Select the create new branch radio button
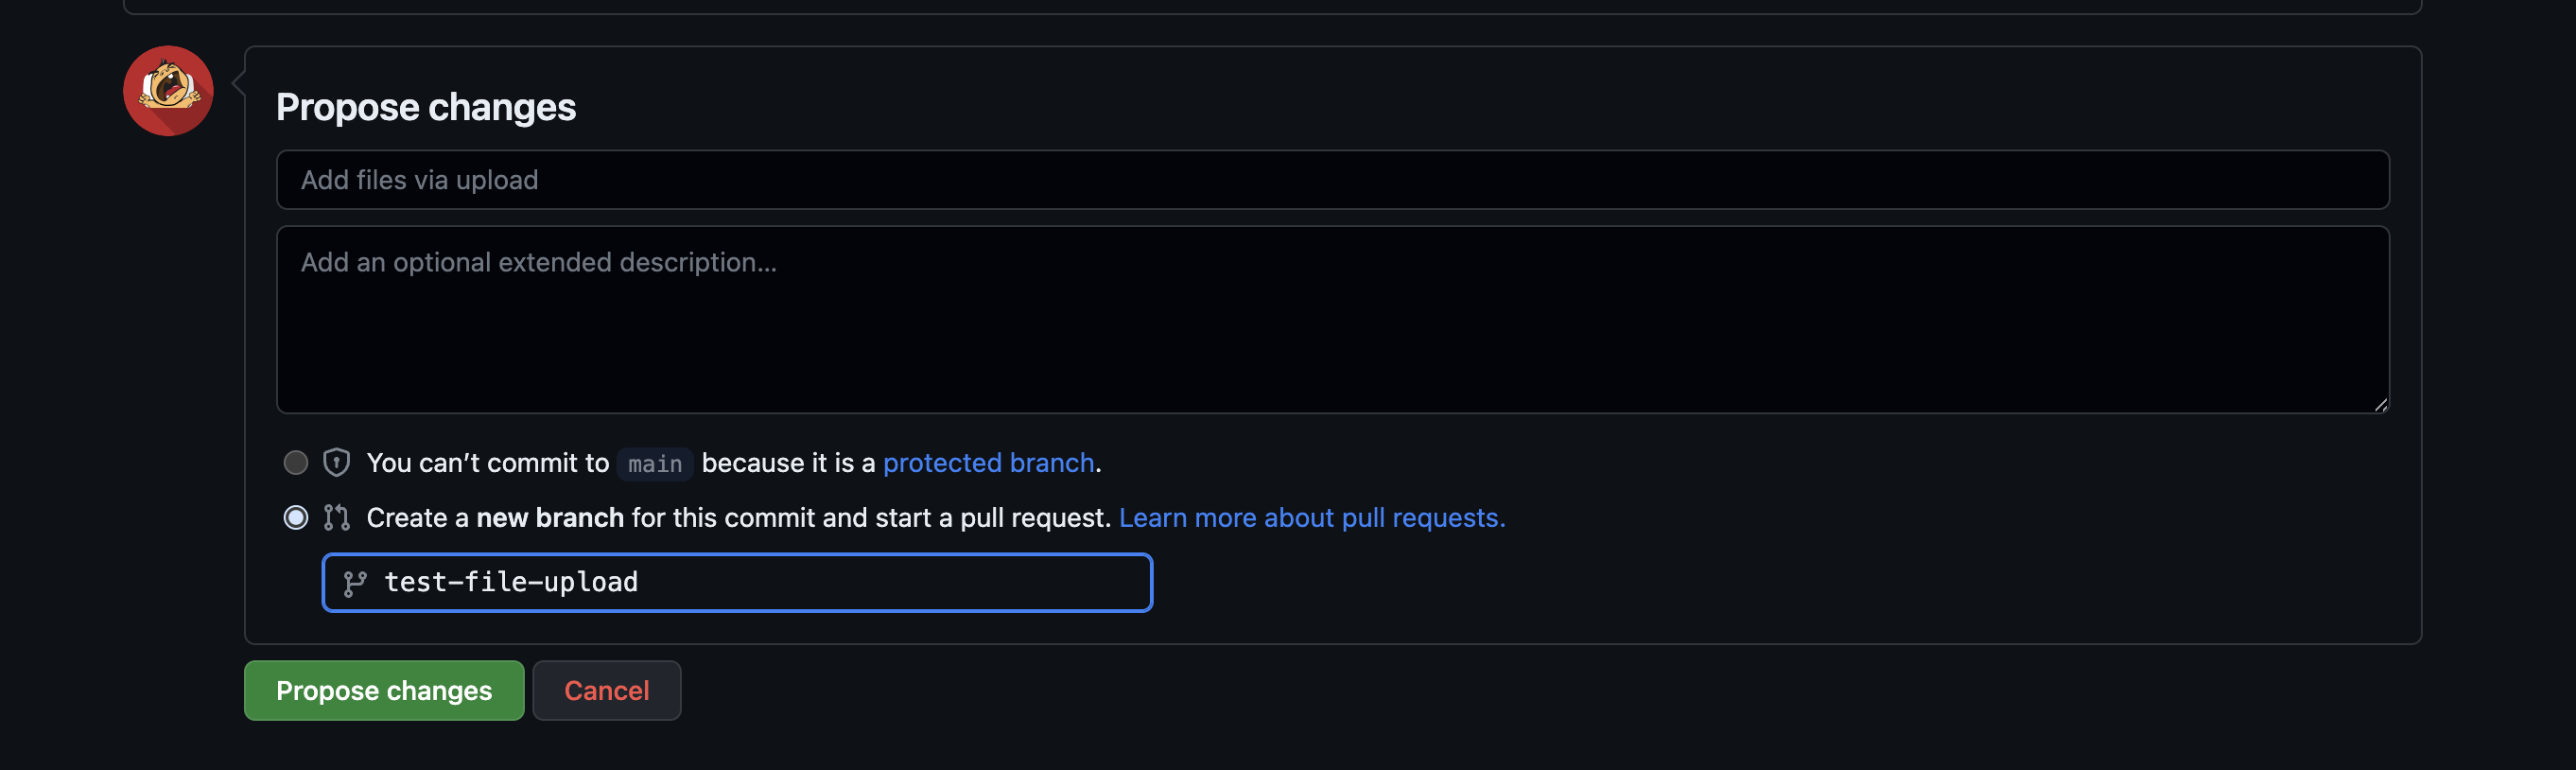 [295, 517]
